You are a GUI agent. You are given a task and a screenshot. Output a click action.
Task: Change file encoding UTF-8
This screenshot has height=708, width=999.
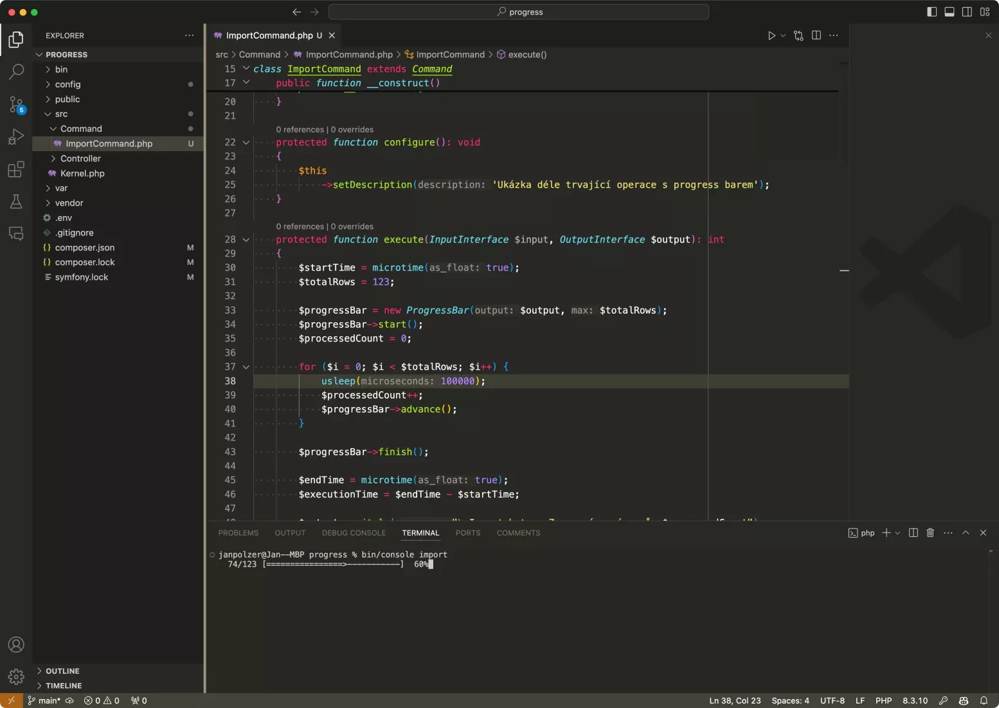pos(833,700)
